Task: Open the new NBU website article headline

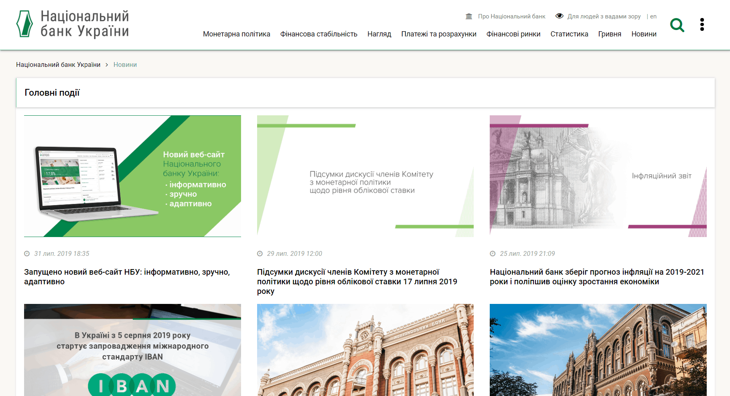Action: [127, 277]
